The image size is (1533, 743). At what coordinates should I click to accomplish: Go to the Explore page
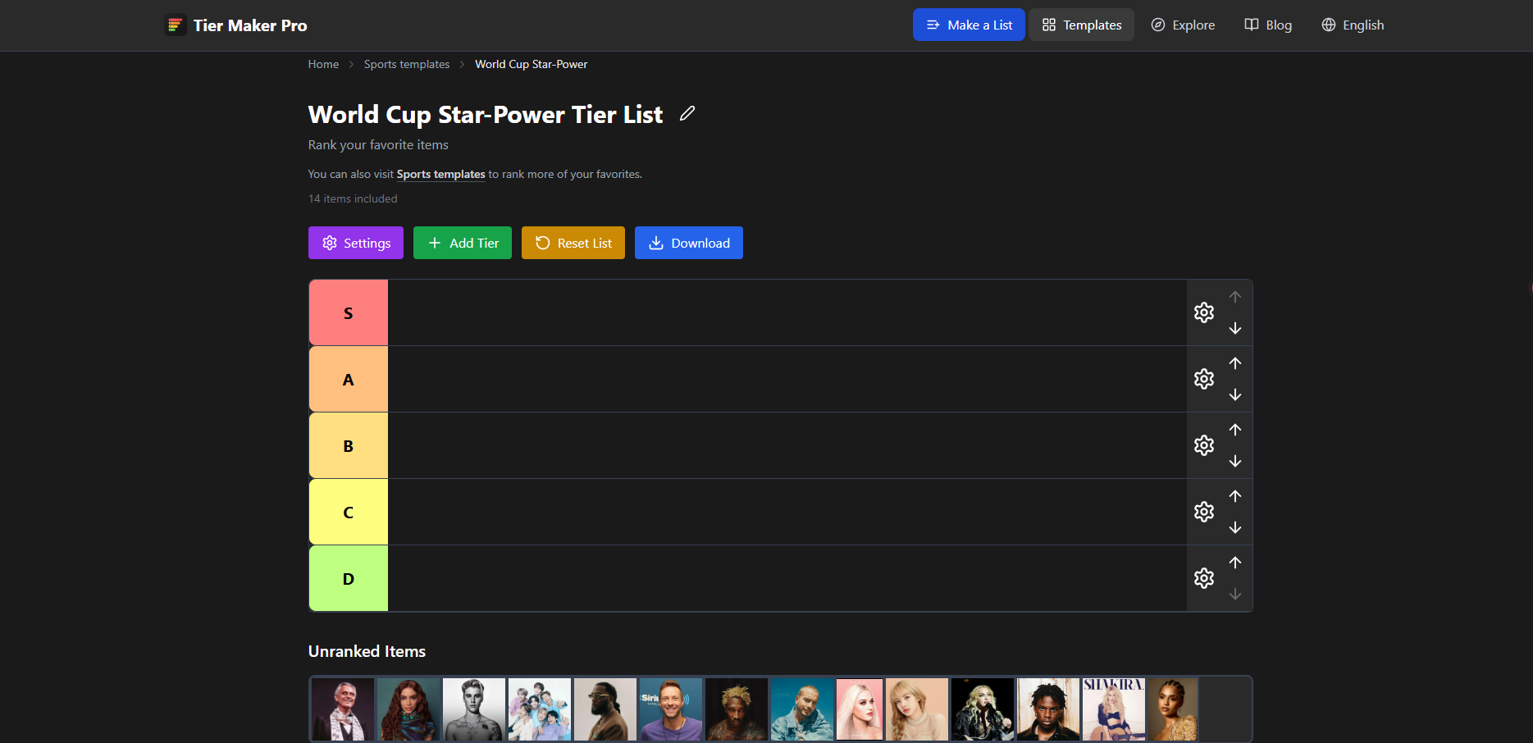[1183, 25]
